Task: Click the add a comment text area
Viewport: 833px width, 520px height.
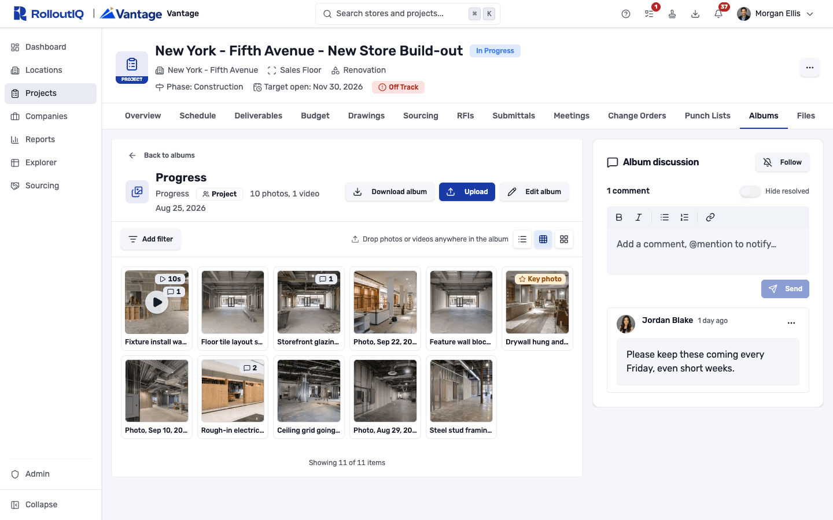Action: (x=708, y=251)
